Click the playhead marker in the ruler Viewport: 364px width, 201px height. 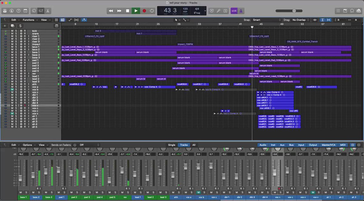coord(252,27)
